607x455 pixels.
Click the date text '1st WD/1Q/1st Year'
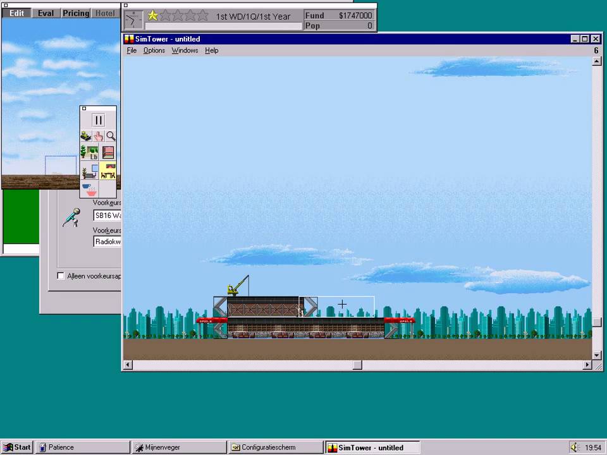pos(253,16)
